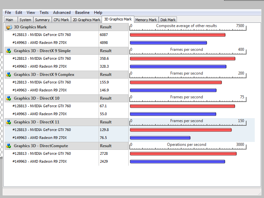Click the DirectX 10 Frames per second scale
This screenshot has width=264, height=198.
pos(188,98)
